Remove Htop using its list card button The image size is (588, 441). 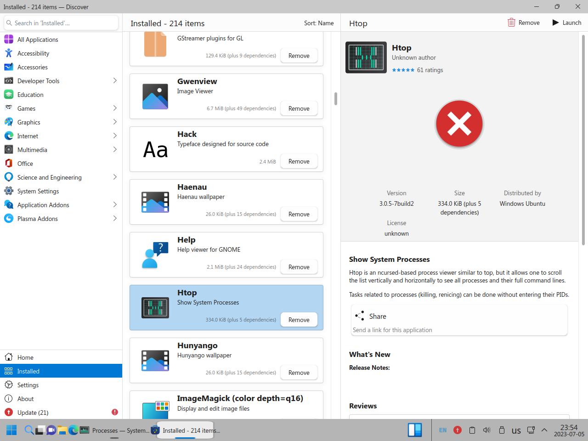click(299, 320)
